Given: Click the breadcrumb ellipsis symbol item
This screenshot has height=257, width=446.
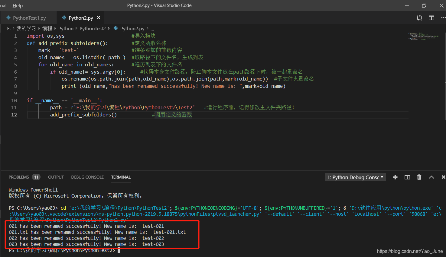Looking at the screenshot, I should tap(152, 29).
